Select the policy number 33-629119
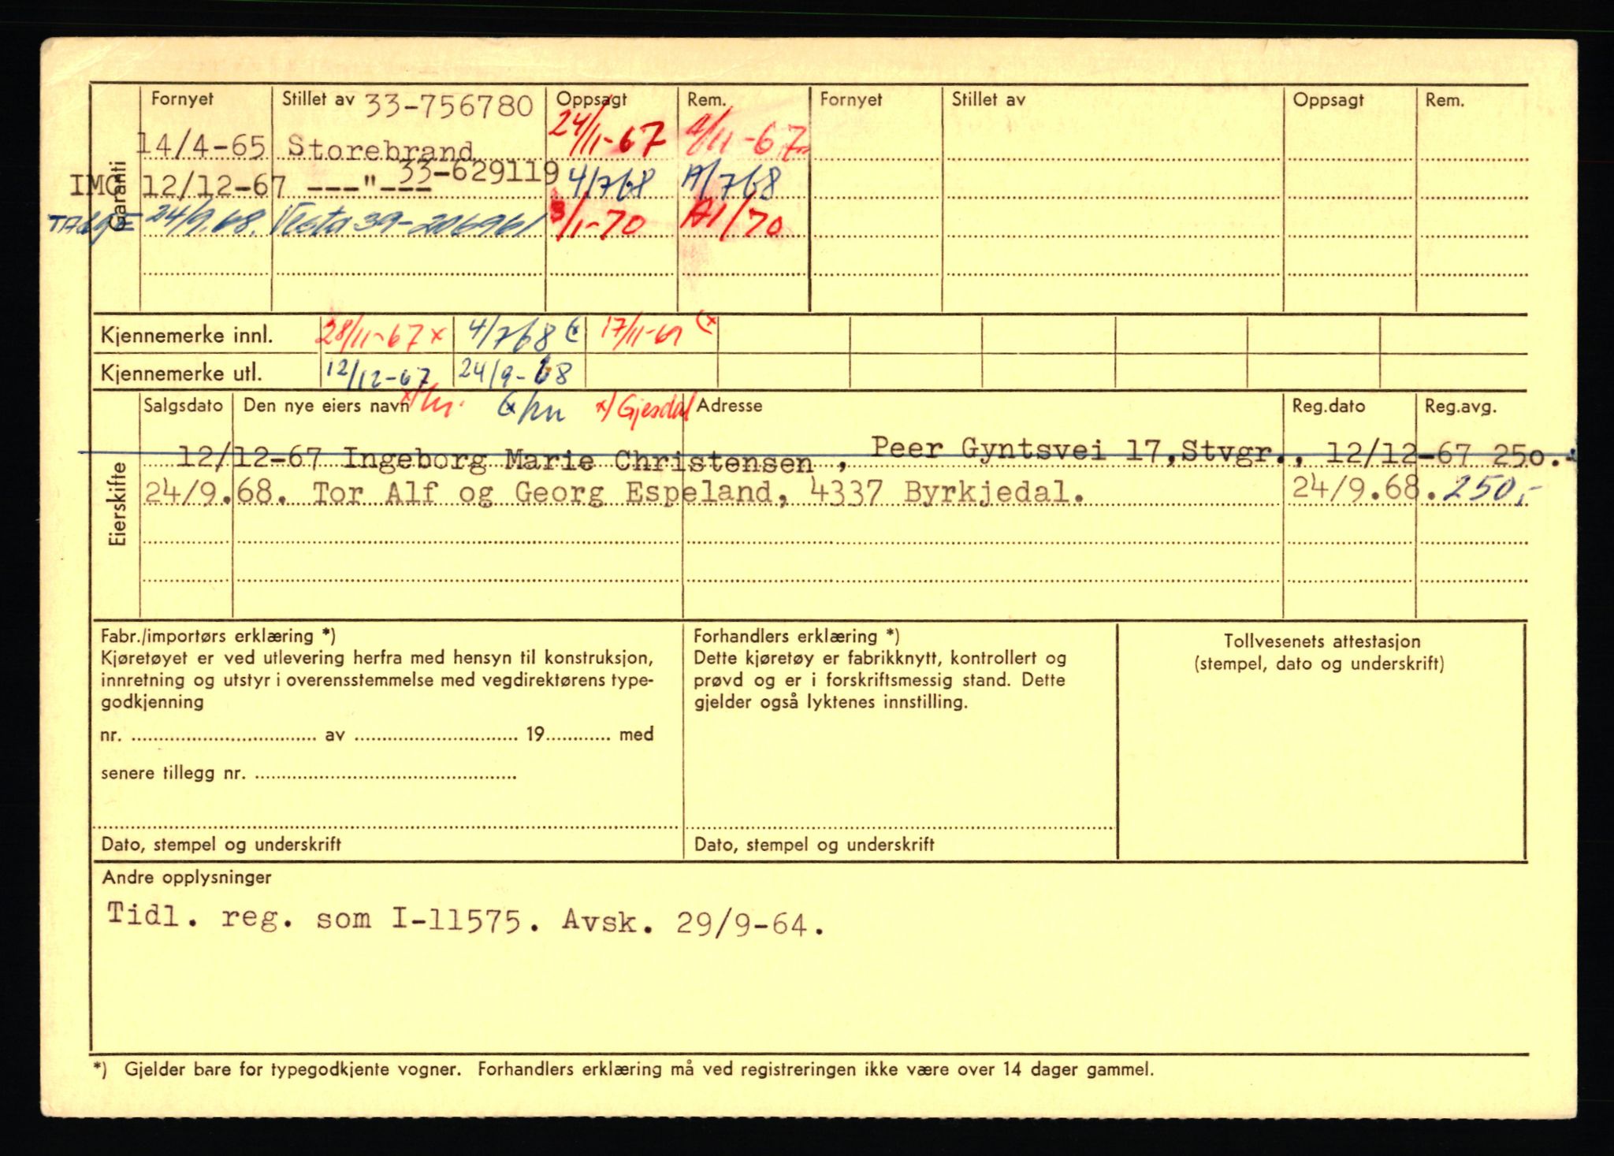Viewport: 1614px width, 1156px height. point(479,172)
